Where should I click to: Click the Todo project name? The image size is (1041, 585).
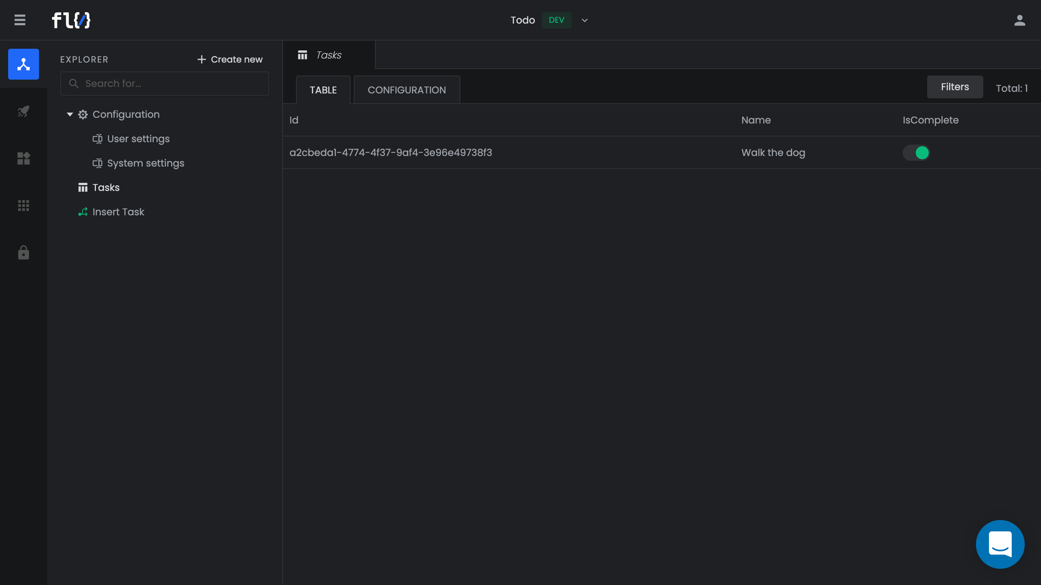click(x=523, y=20)
